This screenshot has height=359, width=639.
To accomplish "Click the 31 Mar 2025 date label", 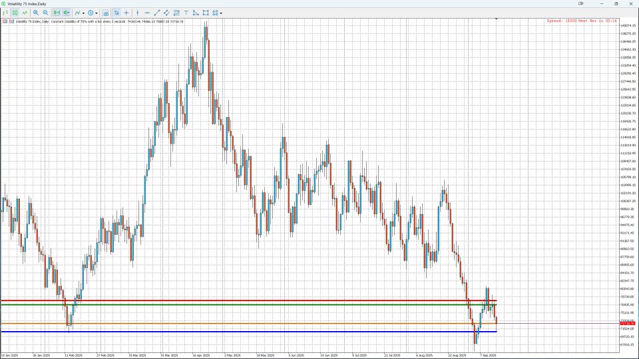I will click(169, 355).
